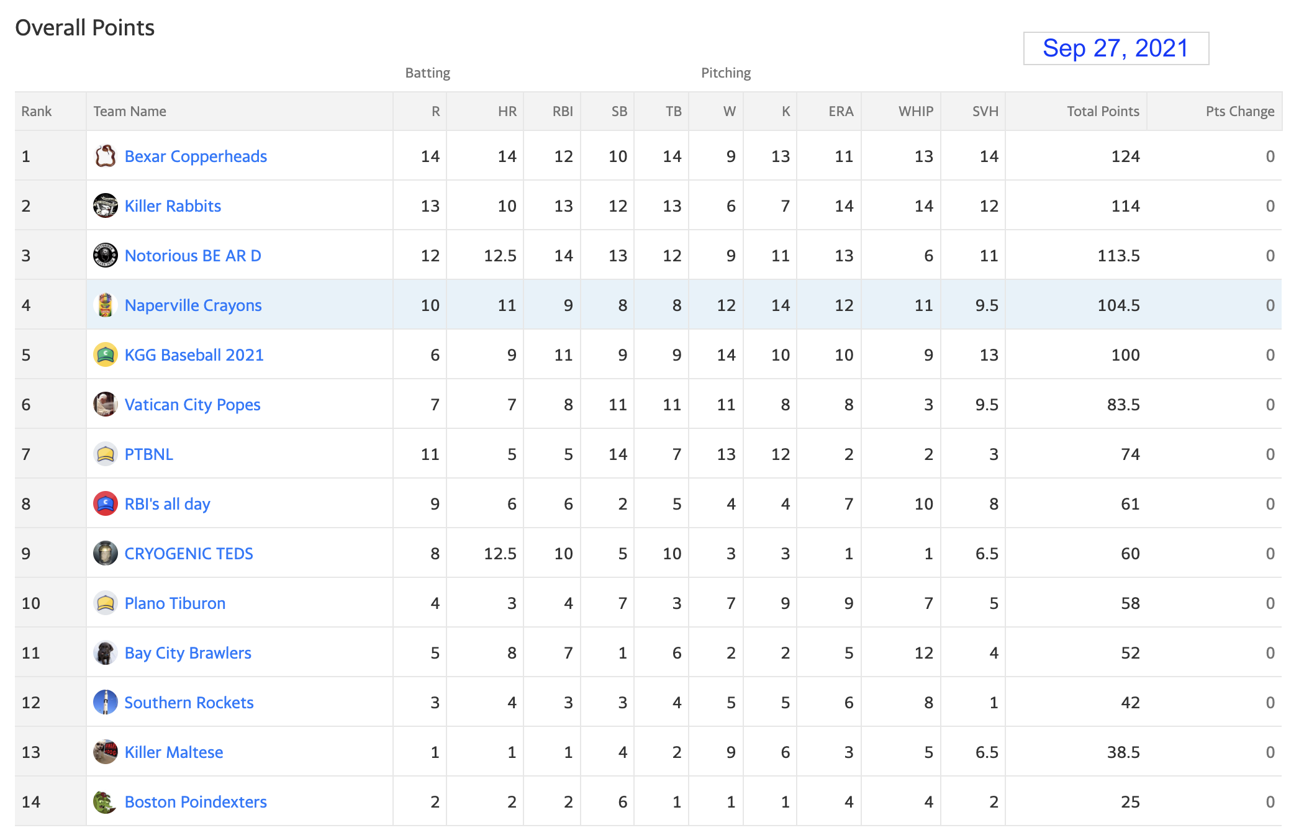Sort by the WHIP column header

[916, 111]
